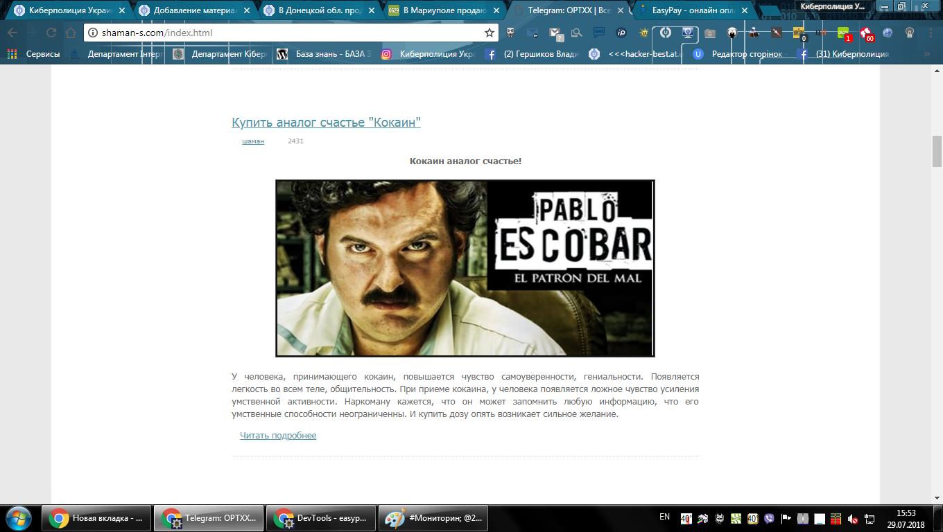Open the network connection tray icon

[x=870, y=518]
